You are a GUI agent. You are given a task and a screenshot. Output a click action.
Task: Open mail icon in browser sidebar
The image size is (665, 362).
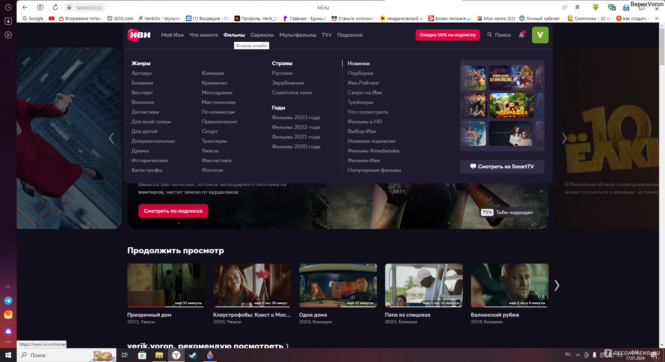(x=8, y=315)
